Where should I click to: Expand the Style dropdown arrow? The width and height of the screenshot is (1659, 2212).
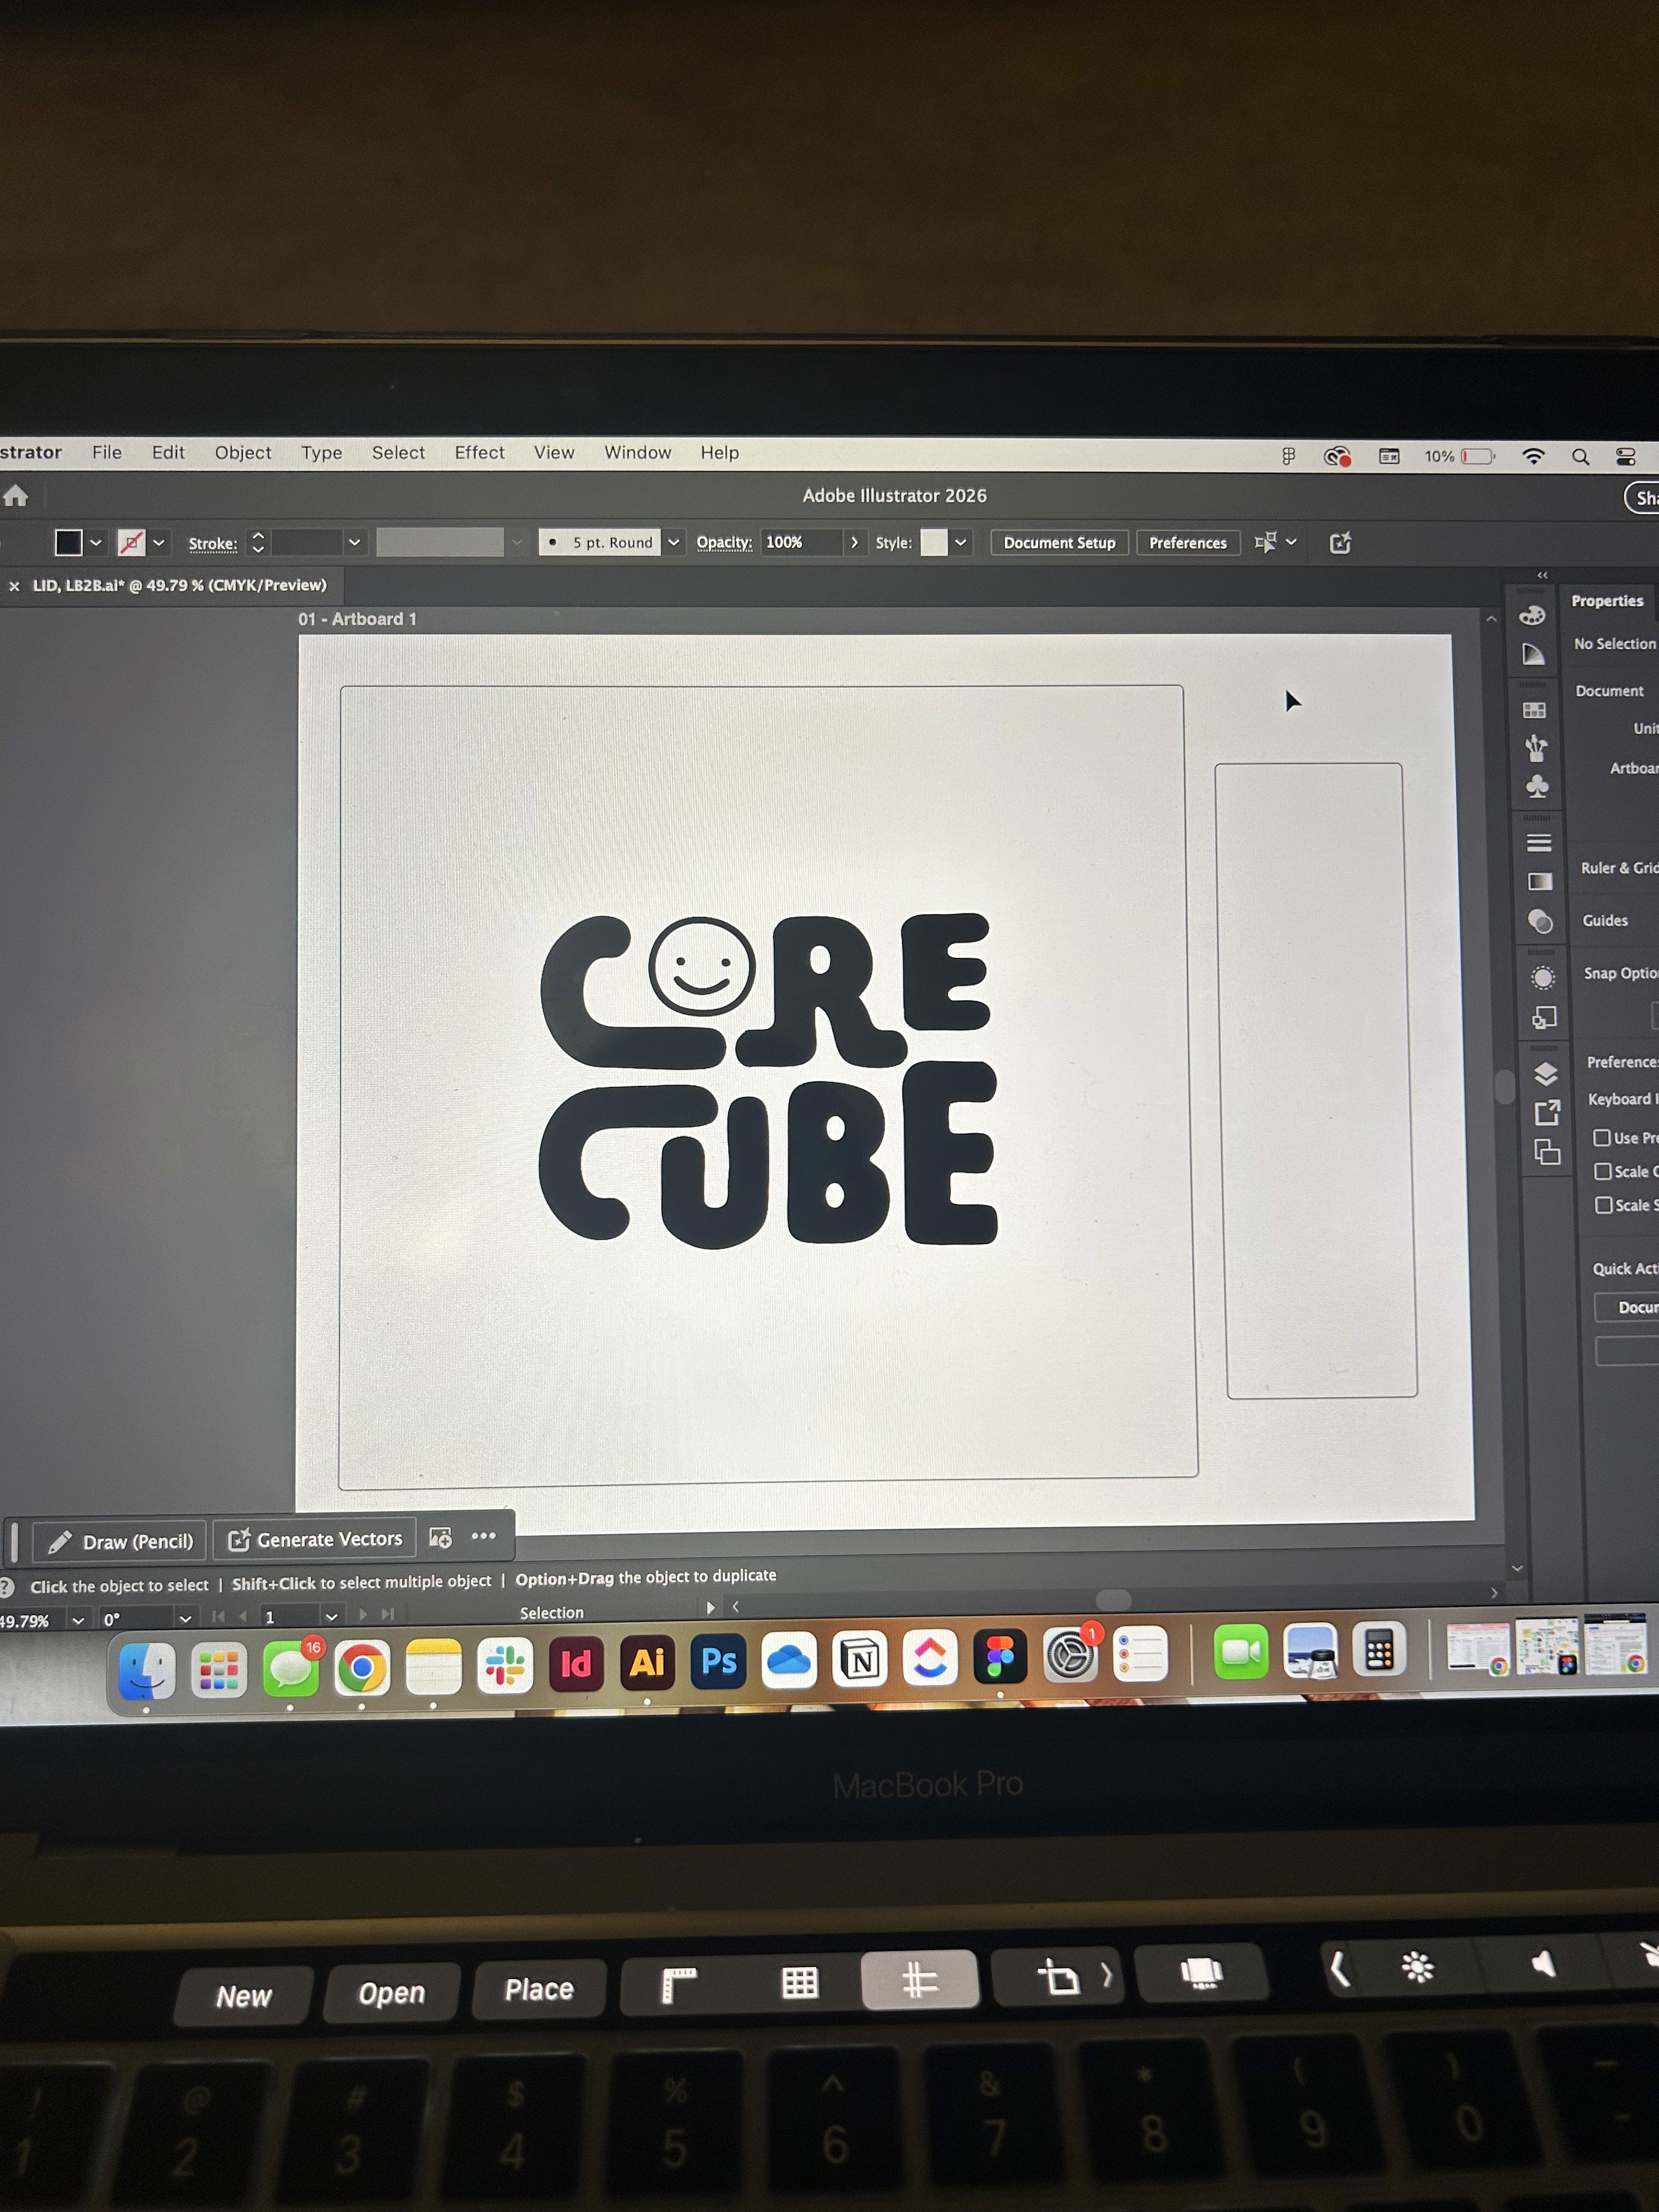click(961, 542)
